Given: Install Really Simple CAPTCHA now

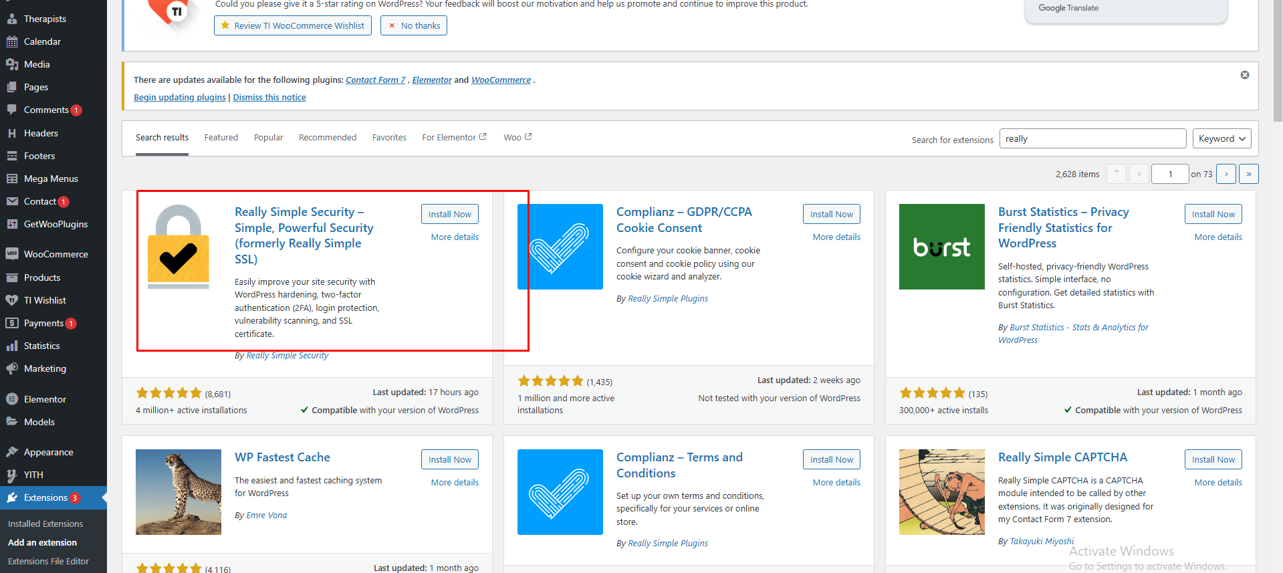Looking at the screenshot, I should click(1213, 459).
